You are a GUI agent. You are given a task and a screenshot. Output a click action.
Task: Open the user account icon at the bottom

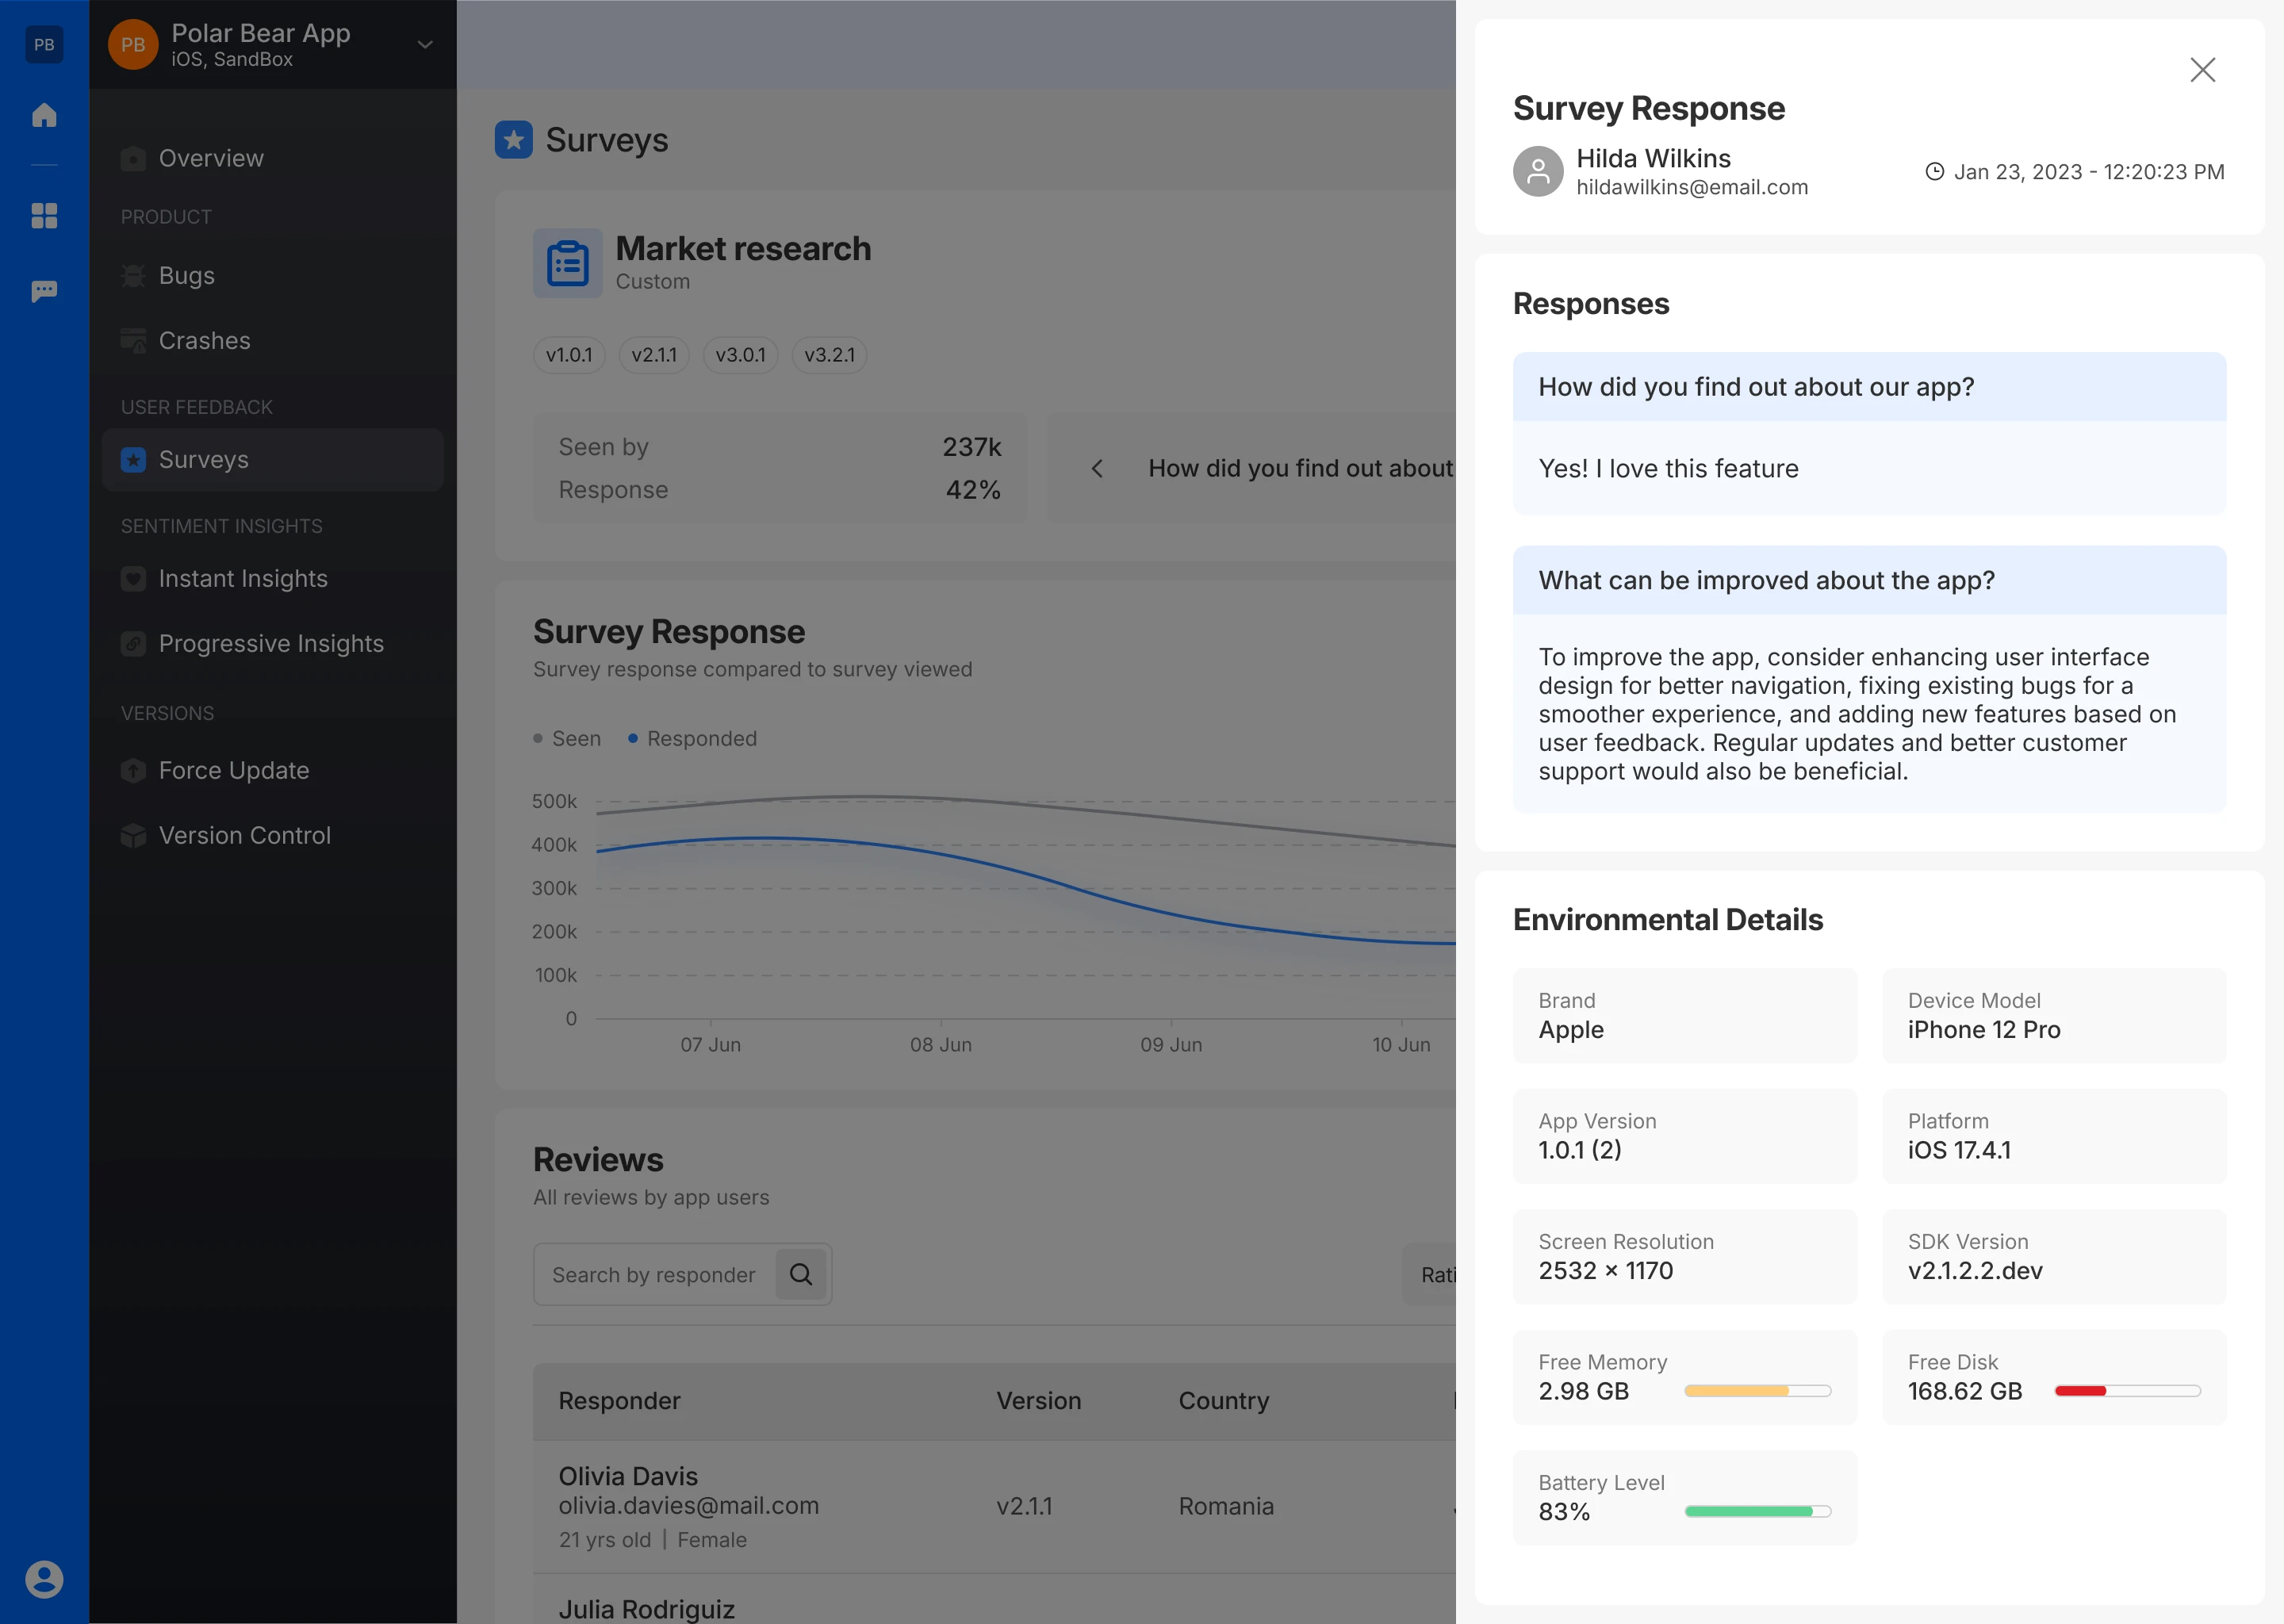(x=44, y=1579)
